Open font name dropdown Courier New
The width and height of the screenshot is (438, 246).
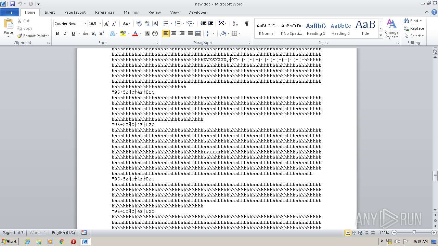pos(85,24)
